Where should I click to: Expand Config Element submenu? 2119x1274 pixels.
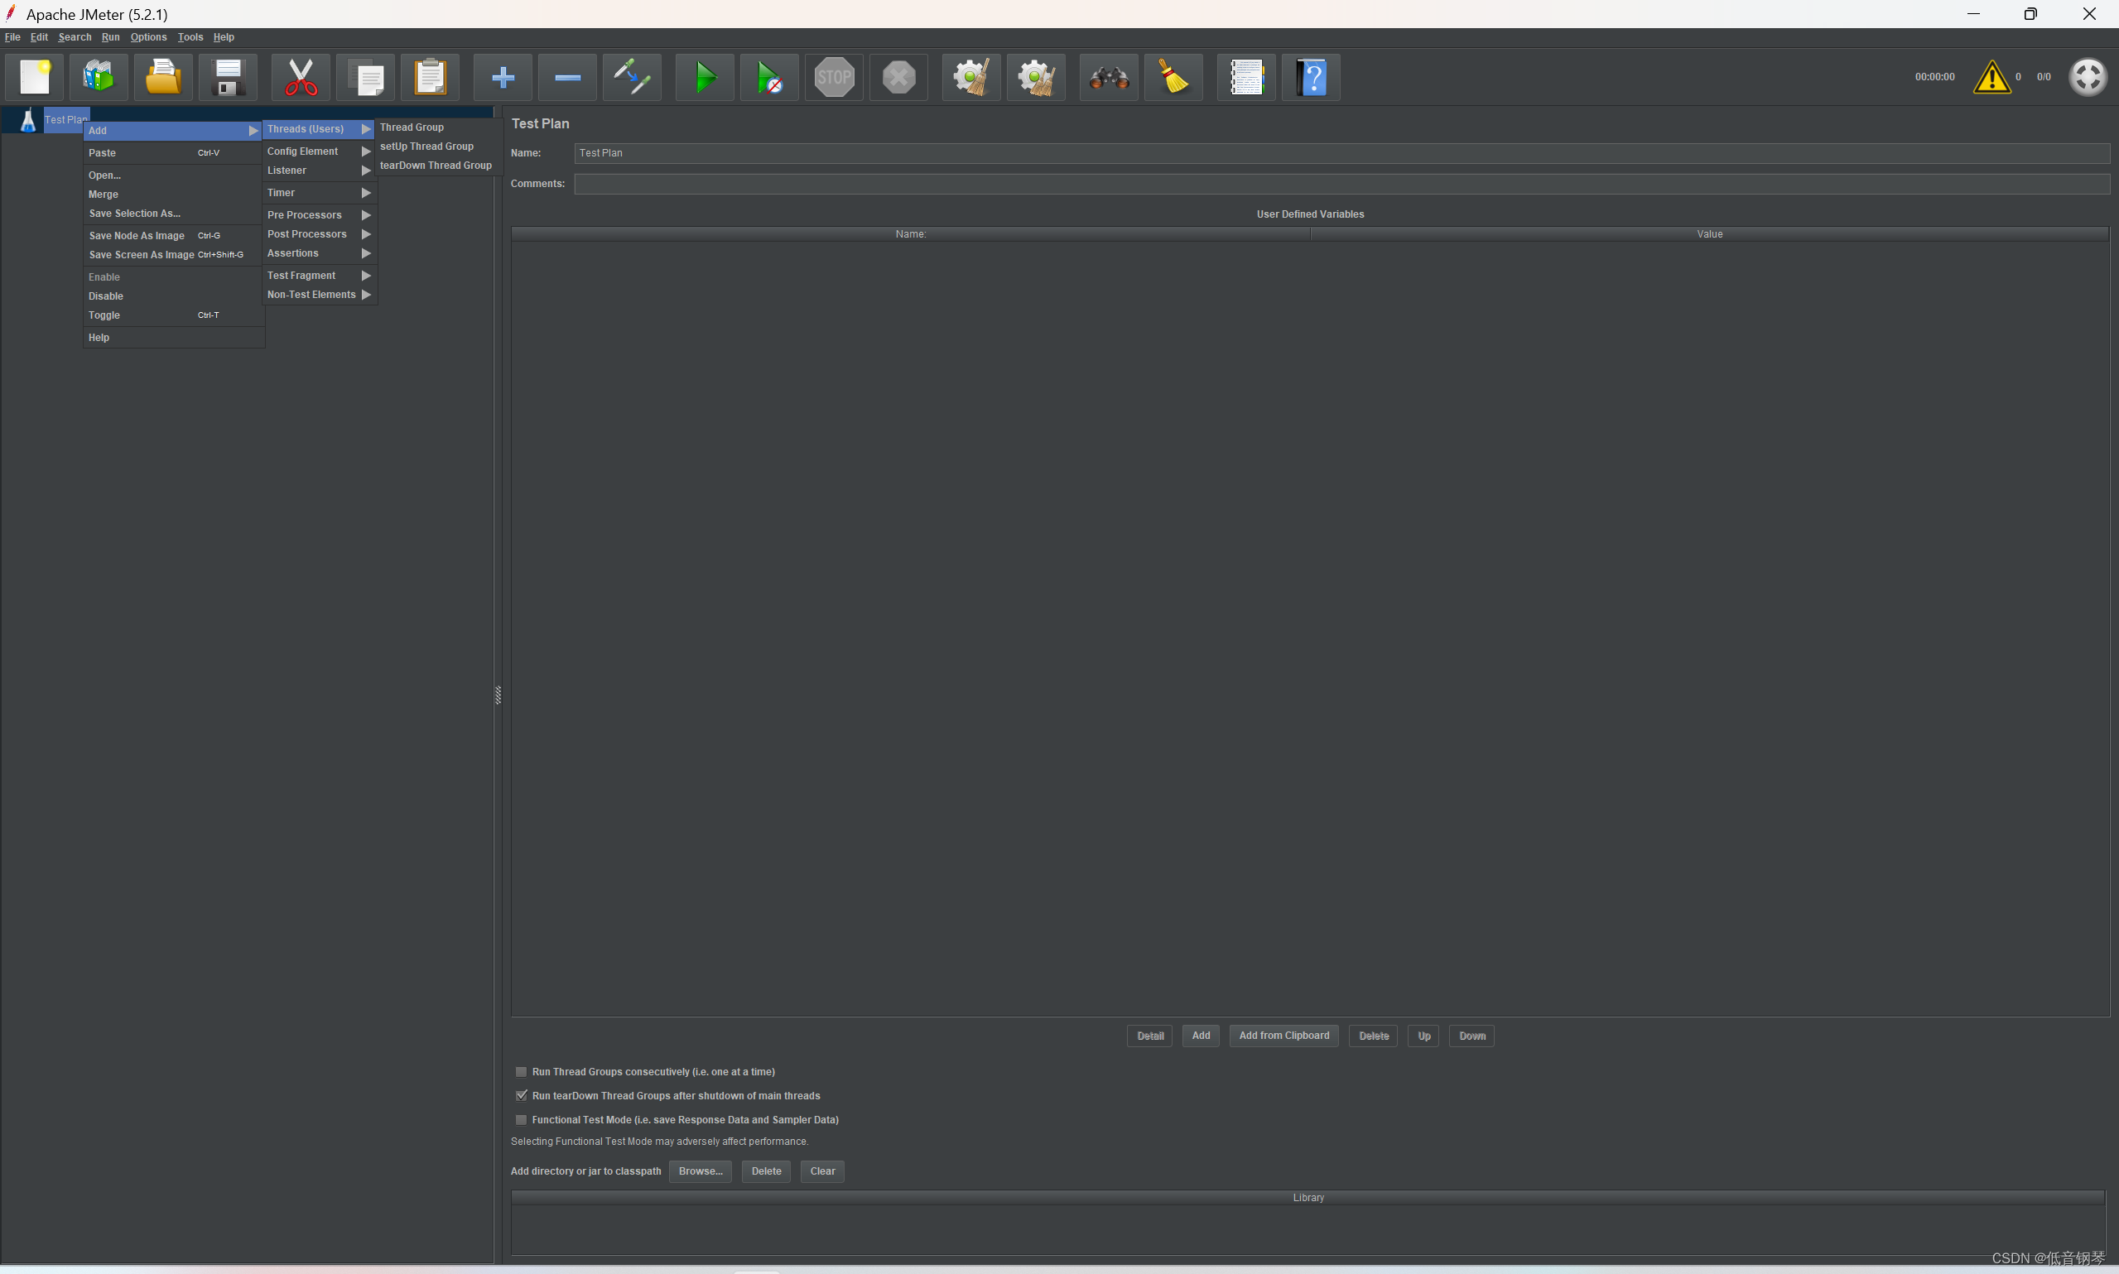click(x=301, y=150)
